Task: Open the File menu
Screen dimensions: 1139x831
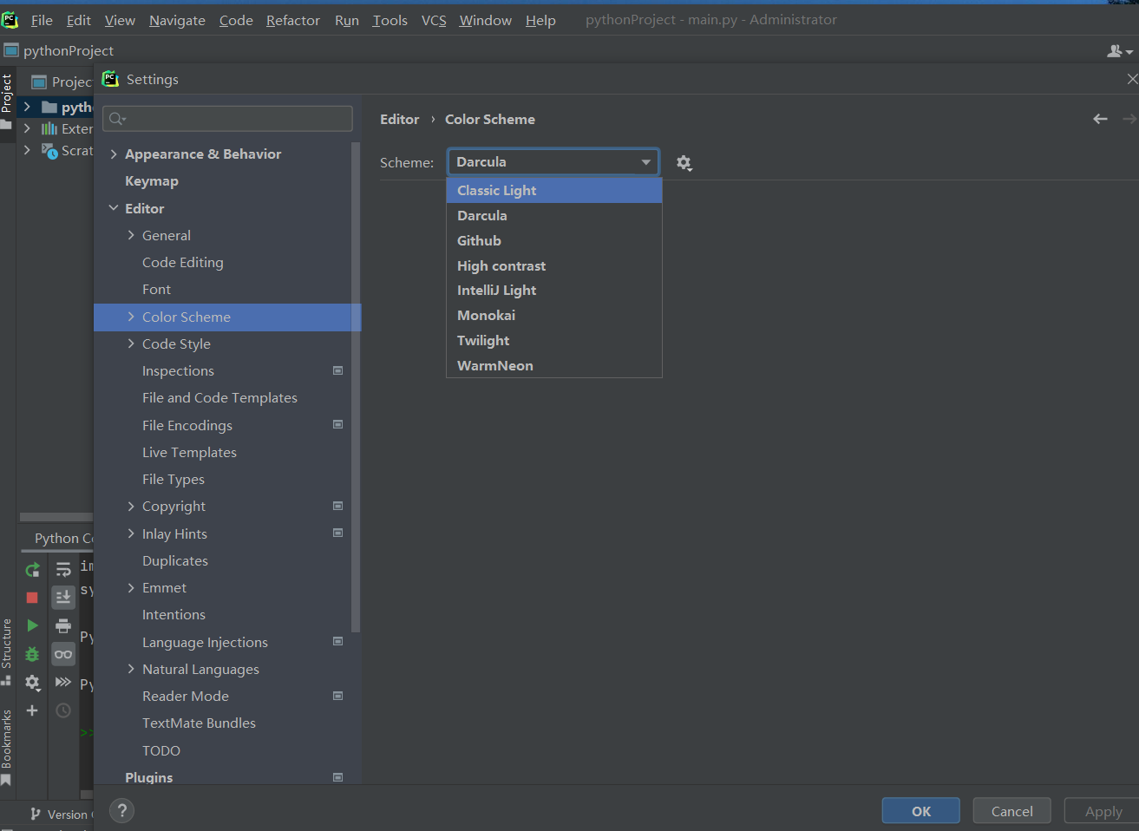Action: tap(42, 20)
